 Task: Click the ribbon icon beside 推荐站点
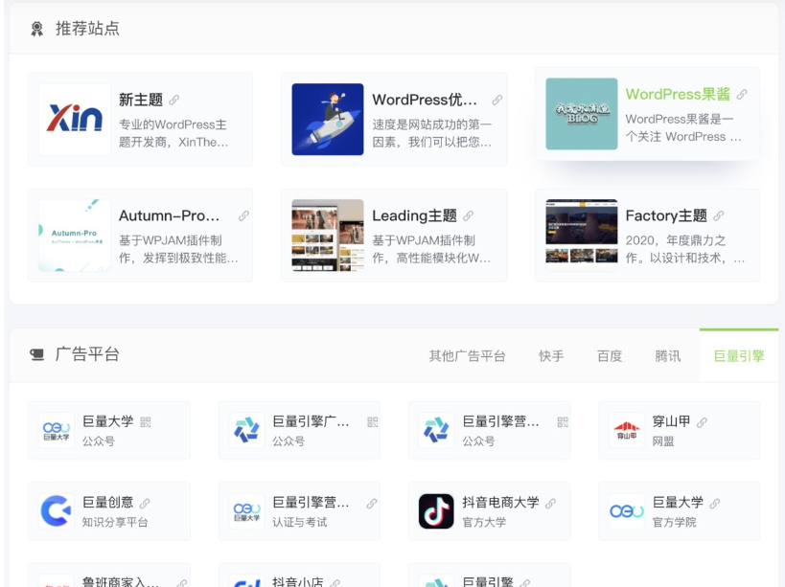[x=37, y=29]
